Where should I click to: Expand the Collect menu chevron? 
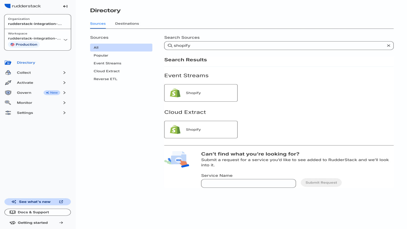tap(64, 73)
